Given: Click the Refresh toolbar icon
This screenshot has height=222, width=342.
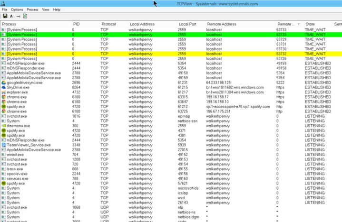Looking at the screenshot, I should click(x=25, y=16).
